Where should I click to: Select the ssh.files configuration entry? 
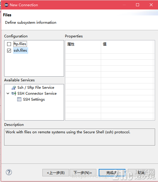tap(20, 50)
